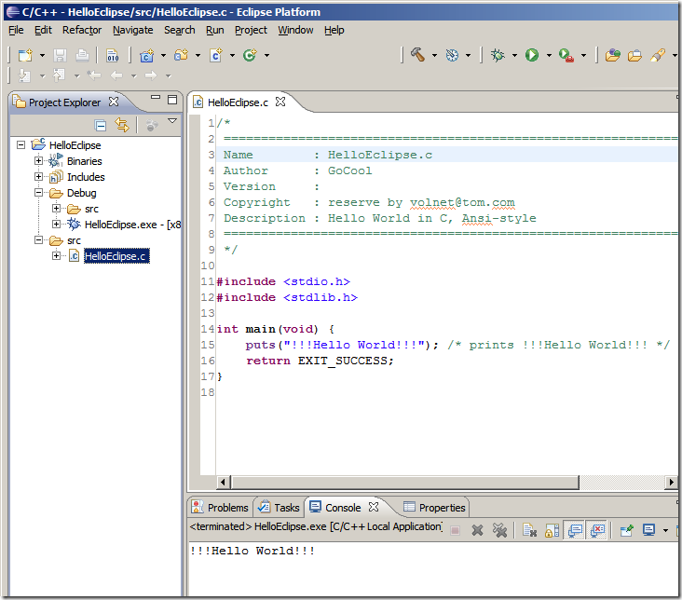Click the Build hammer icon
Screen dimensions: 682x600
point(417,55)
